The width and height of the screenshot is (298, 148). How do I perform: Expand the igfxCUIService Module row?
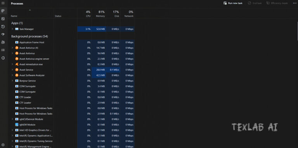click(x=12, y=119)
